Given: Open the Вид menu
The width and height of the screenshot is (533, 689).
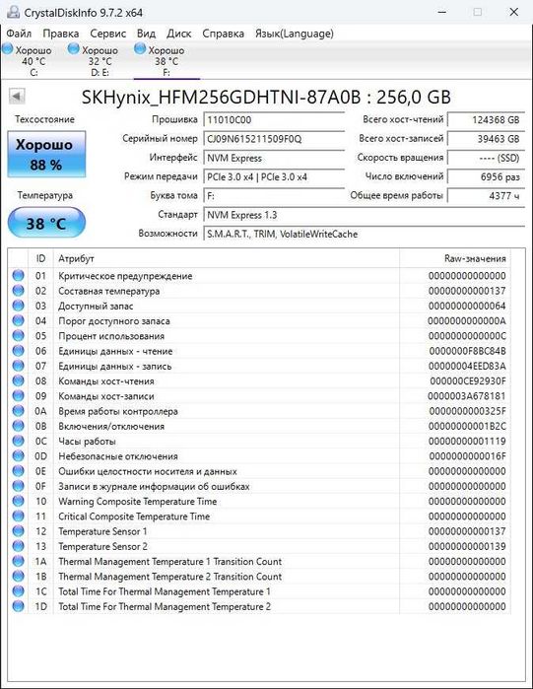Looking at the screenshot, I should click(146, 34).
